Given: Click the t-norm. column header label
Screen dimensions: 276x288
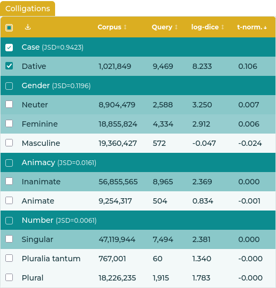Looking at the screenshot, I should tap(249, 27).
